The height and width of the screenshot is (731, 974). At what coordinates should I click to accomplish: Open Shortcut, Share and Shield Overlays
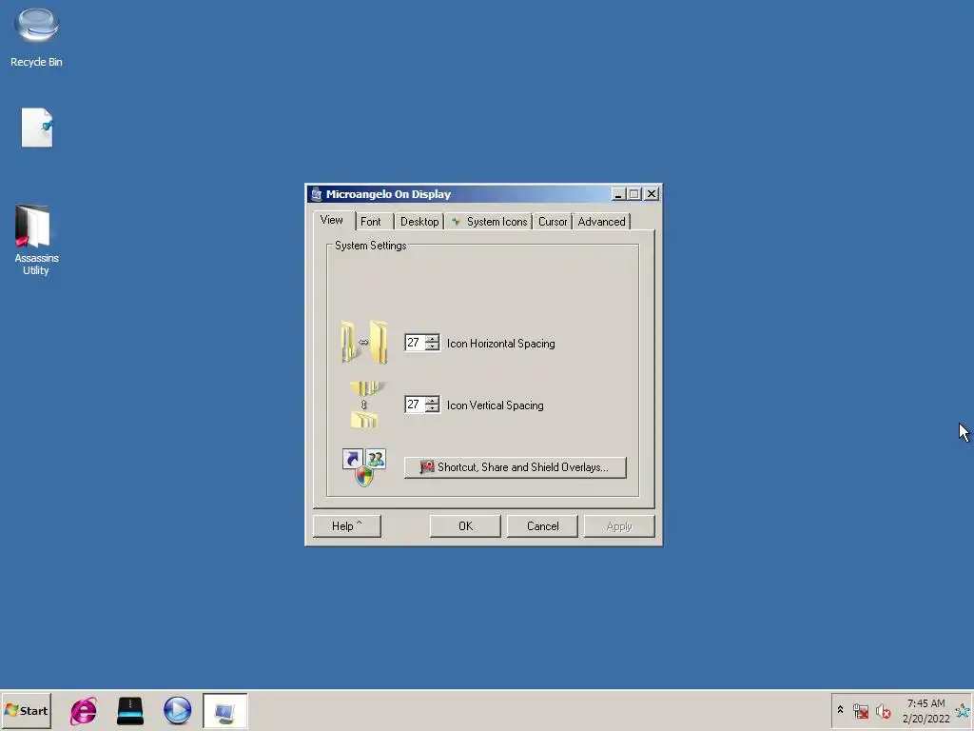(x=515, y=467)
